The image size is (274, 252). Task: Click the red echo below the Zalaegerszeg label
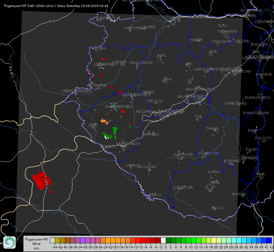tap(123, 111)
